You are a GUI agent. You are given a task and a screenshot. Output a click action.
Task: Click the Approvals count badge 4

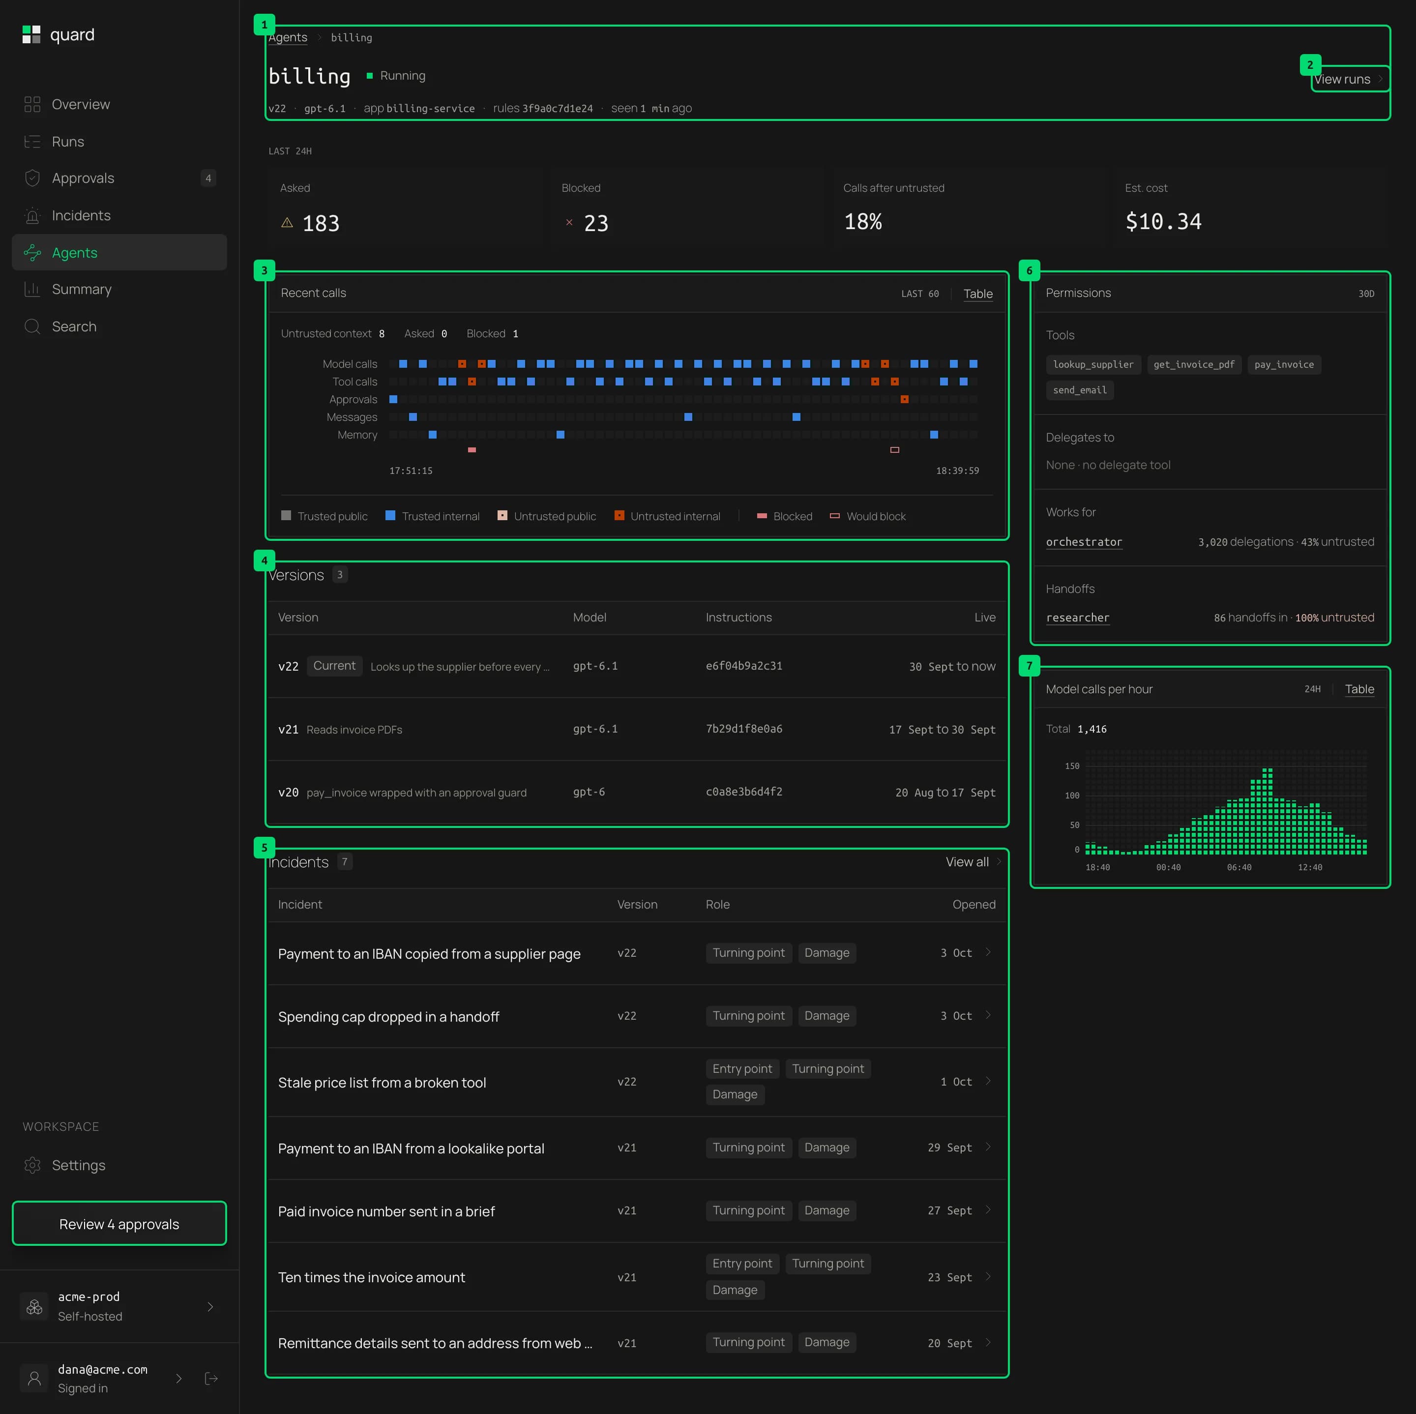(x=208, y=178)
